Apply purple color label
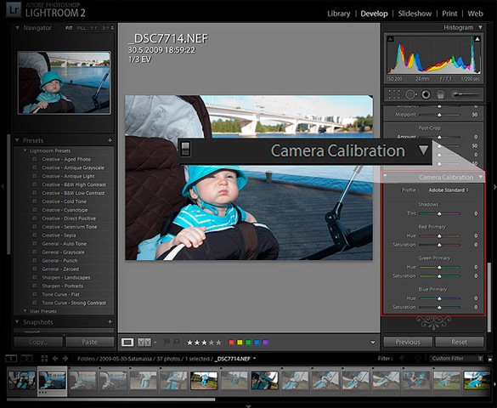497x408 pixels. tap(266, 343)
